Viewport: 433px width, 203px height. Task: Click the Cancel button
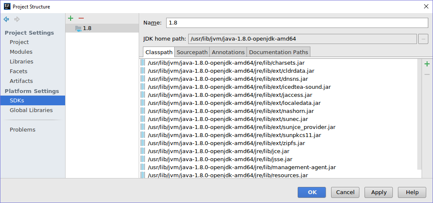point(345,192)
